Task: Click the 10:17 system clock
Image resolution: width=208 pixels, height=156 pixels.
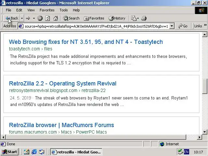Action: click(198, 152)
